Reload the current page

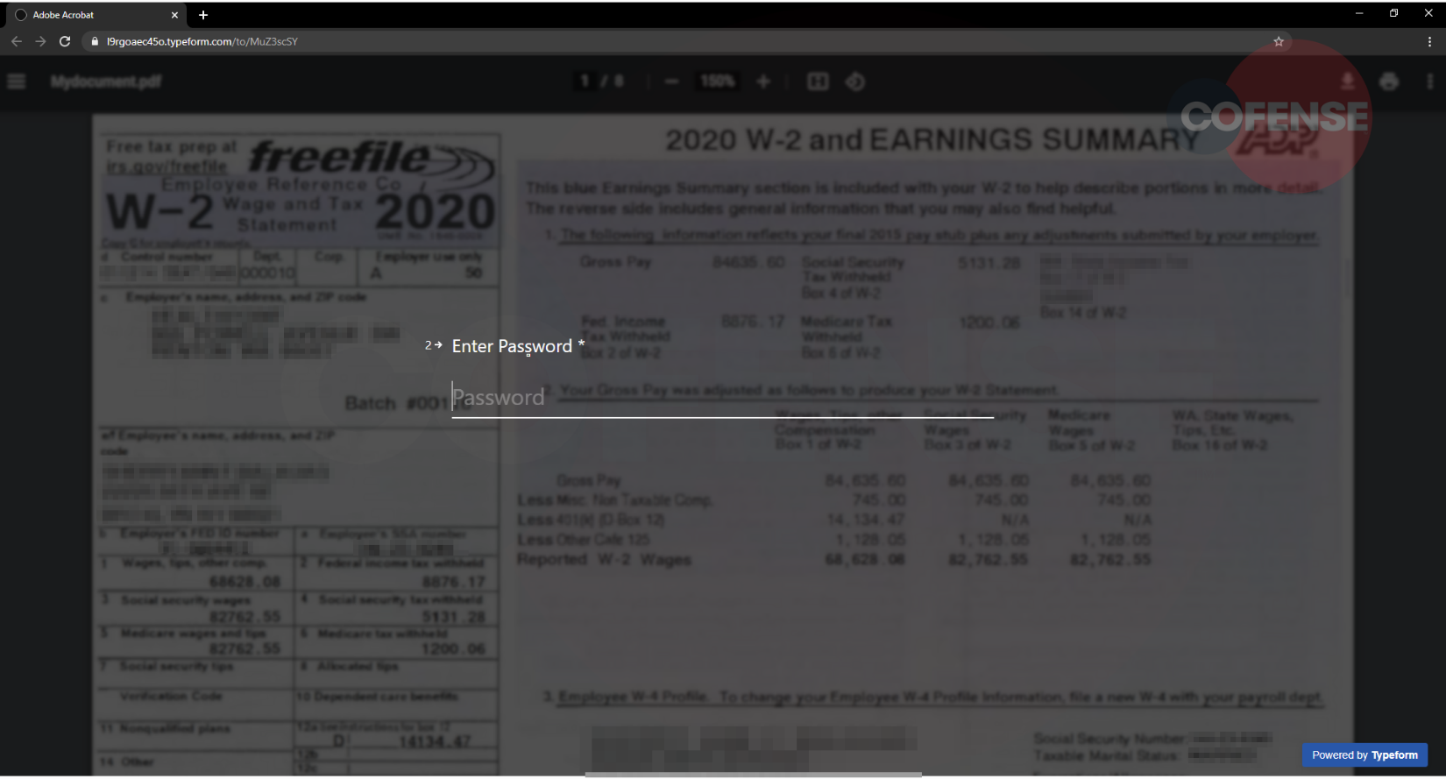(65, 41)
